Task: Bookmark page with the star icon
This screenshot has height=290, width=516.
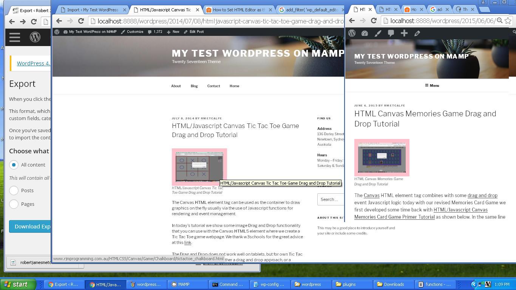Action: pyautogui.click(x=508, y=21)
